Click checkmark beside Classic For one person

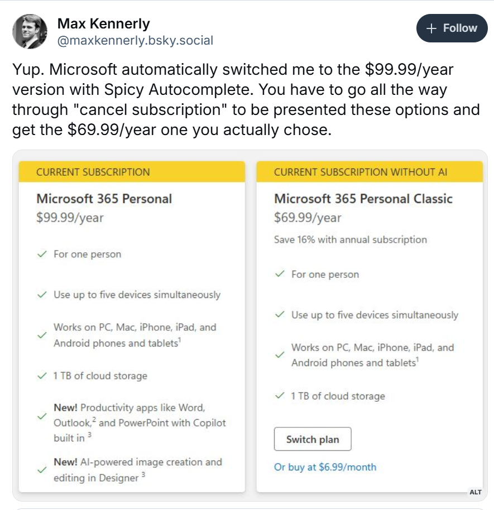point(280,274)
